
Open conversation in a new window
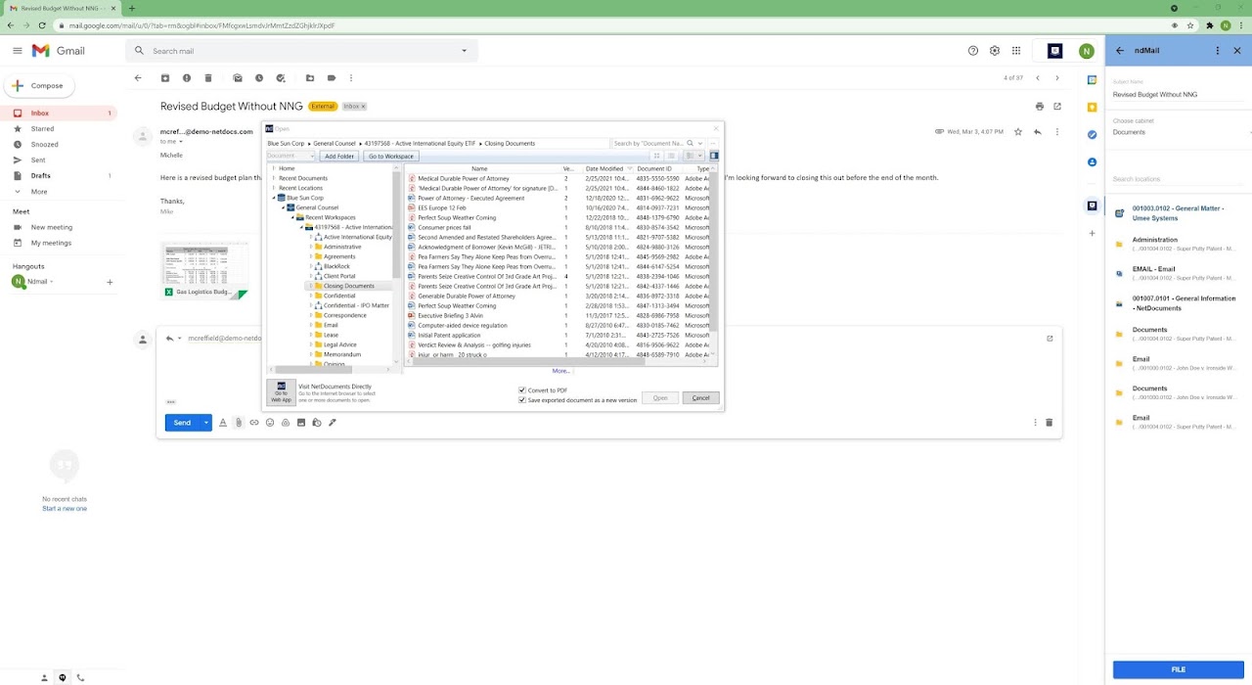point(1057,106)
